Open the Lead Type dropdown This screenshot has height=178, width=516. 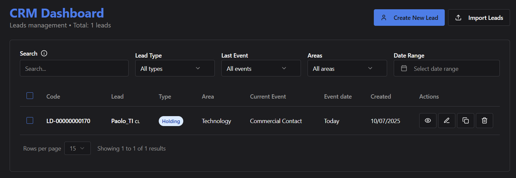click(x=175, y=68)
